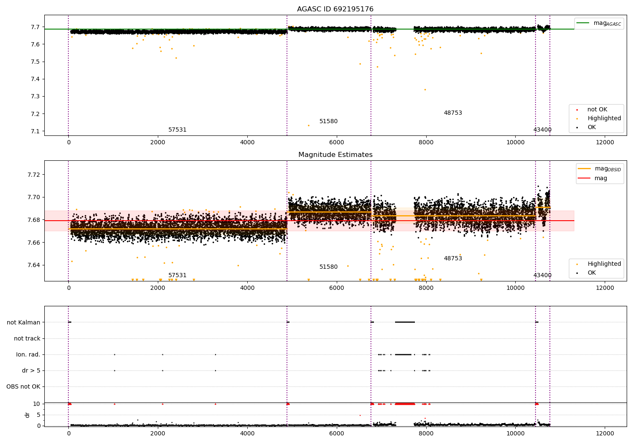The height and width of the screenshot is (443, 633).
Task: Click obsid label 51580 in the top plot
Action: (328, 122)
